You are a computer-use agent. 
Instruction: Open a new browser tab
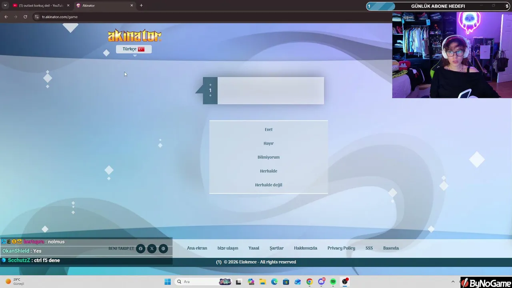[141, 6]
